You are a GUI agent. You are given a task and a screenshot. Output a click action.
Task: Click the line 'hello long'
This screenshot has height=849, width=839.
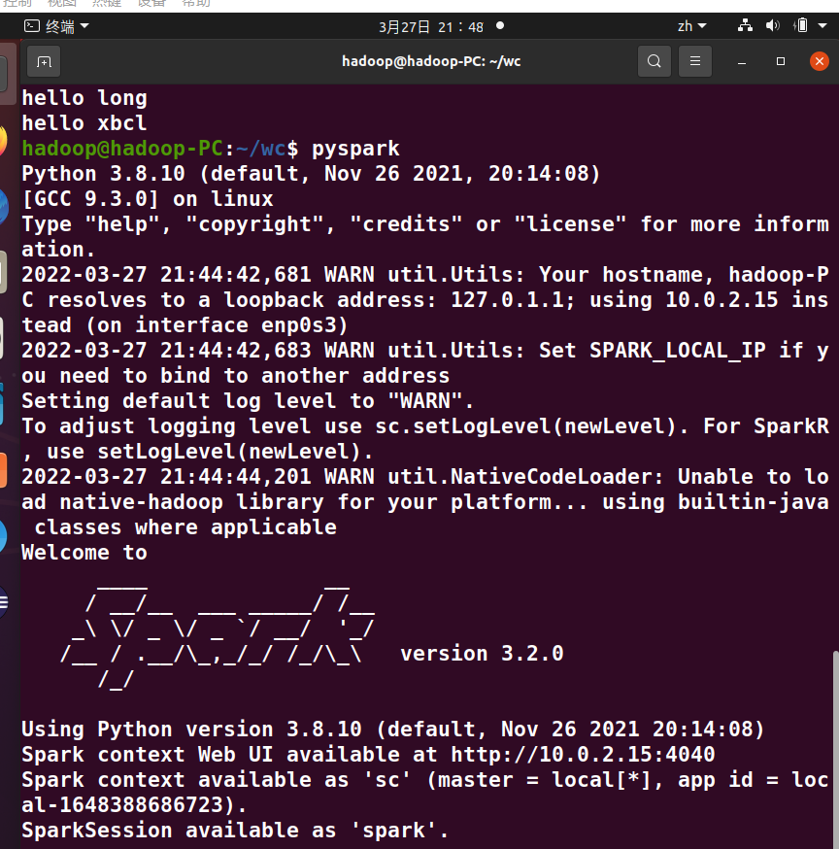[84, 98]
